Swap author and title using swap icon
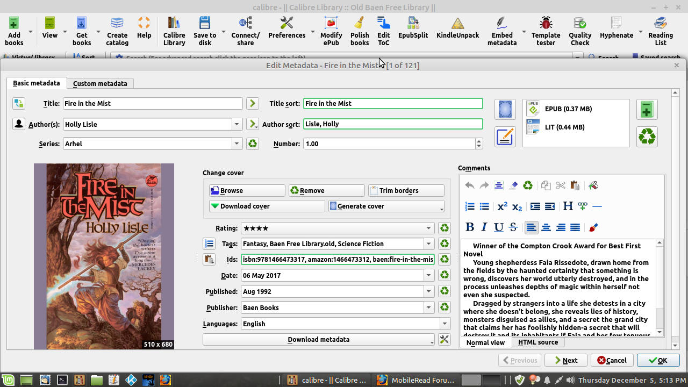Image resolution: width=688 pixels, height=387 pixels. click(19, 103)
